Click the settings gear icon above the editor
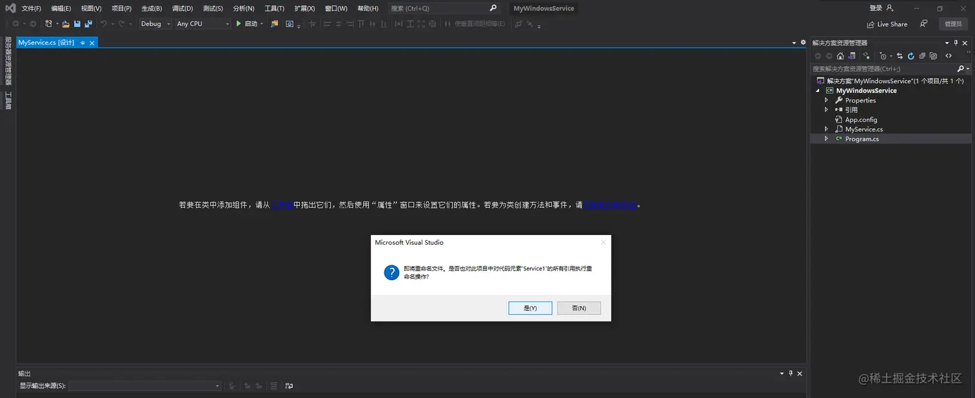 [x=803, y=43]
